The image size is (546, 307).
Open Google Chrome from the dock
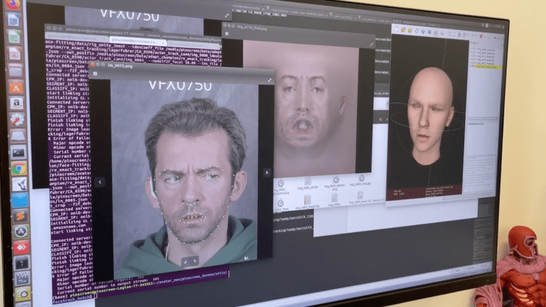pyautogui.click(x=19, y=168)
